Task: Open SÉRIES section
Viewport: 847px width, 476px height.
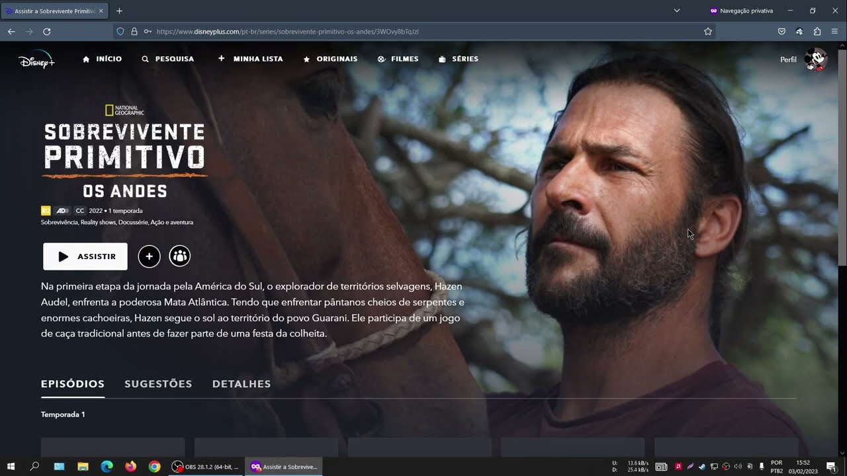Action: pos(459,59)
